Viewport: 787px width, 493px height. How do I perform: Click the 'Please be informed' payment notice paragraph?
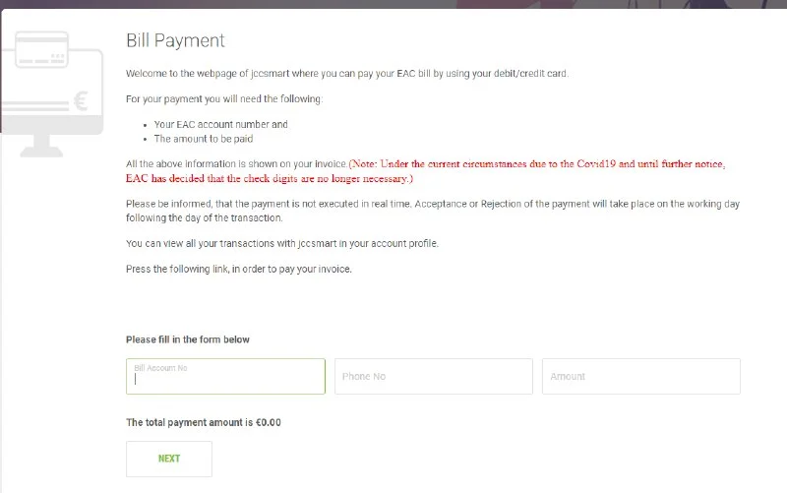click(433, 210)
